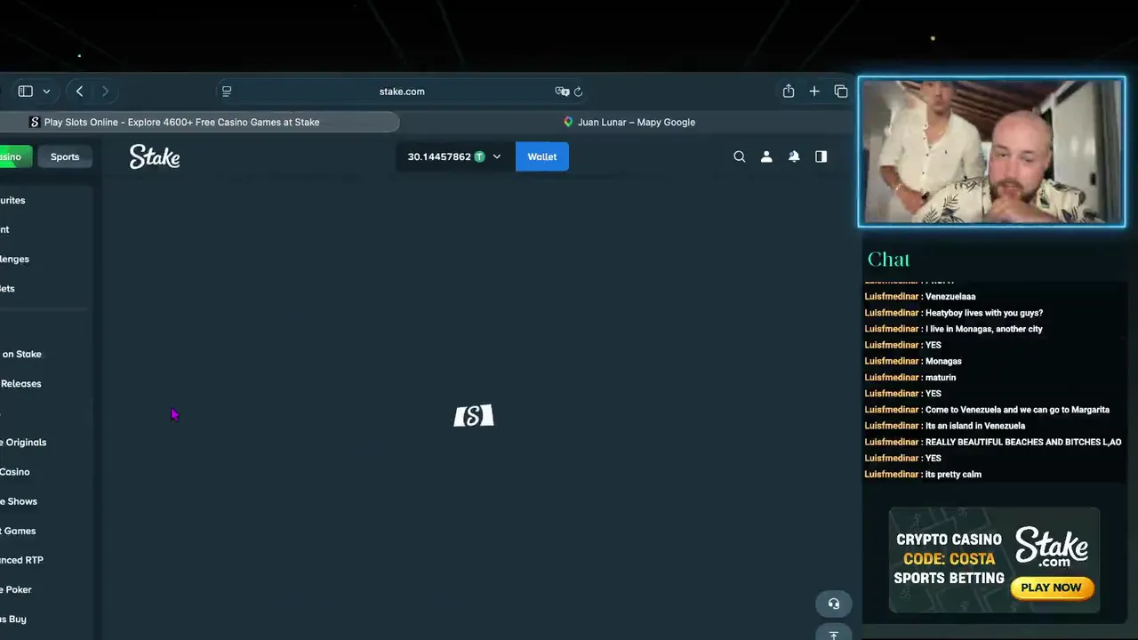Image resolution: width=1138 pixels, height=640 pixels.
Task: Open Stake Originals in the sidebar
Action: point(23,442)
